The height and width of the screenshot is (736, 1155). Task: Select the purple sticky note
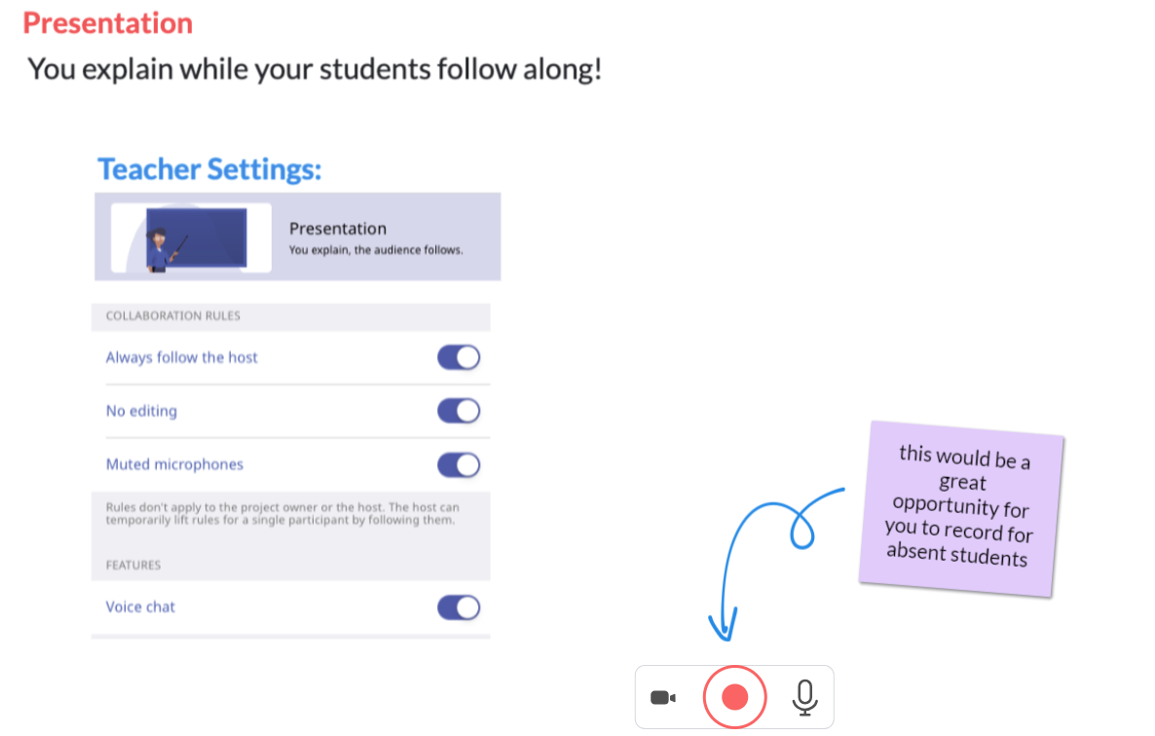click(961, 508)
